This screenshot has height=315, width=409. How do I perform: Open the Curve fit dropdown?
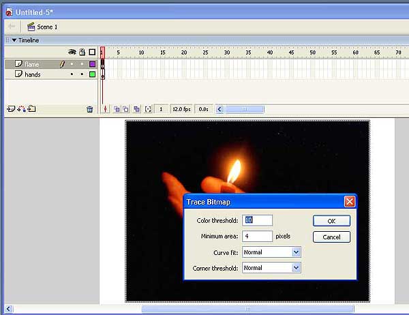296,252
